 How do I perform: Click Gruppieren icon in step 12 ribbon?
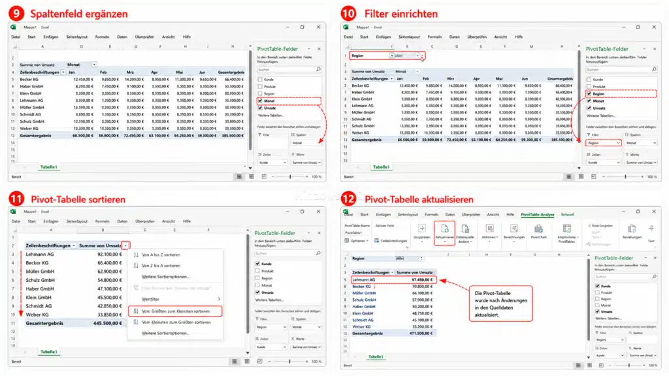click(422, 229)
